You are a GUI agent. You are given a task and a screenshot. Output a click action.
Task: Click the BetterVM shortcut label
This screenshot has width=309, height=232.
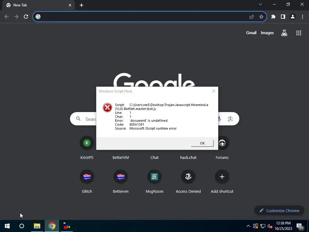point(121,158)
